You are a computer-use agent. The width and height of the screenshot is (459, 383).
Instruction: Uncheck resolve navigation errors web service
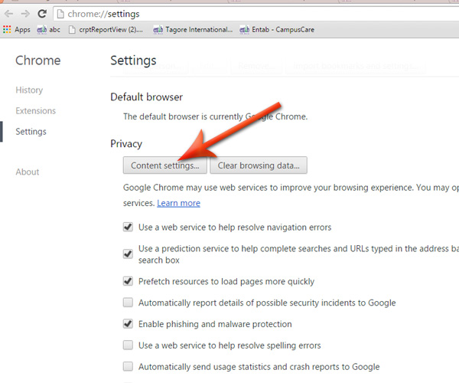pos(129,228)
